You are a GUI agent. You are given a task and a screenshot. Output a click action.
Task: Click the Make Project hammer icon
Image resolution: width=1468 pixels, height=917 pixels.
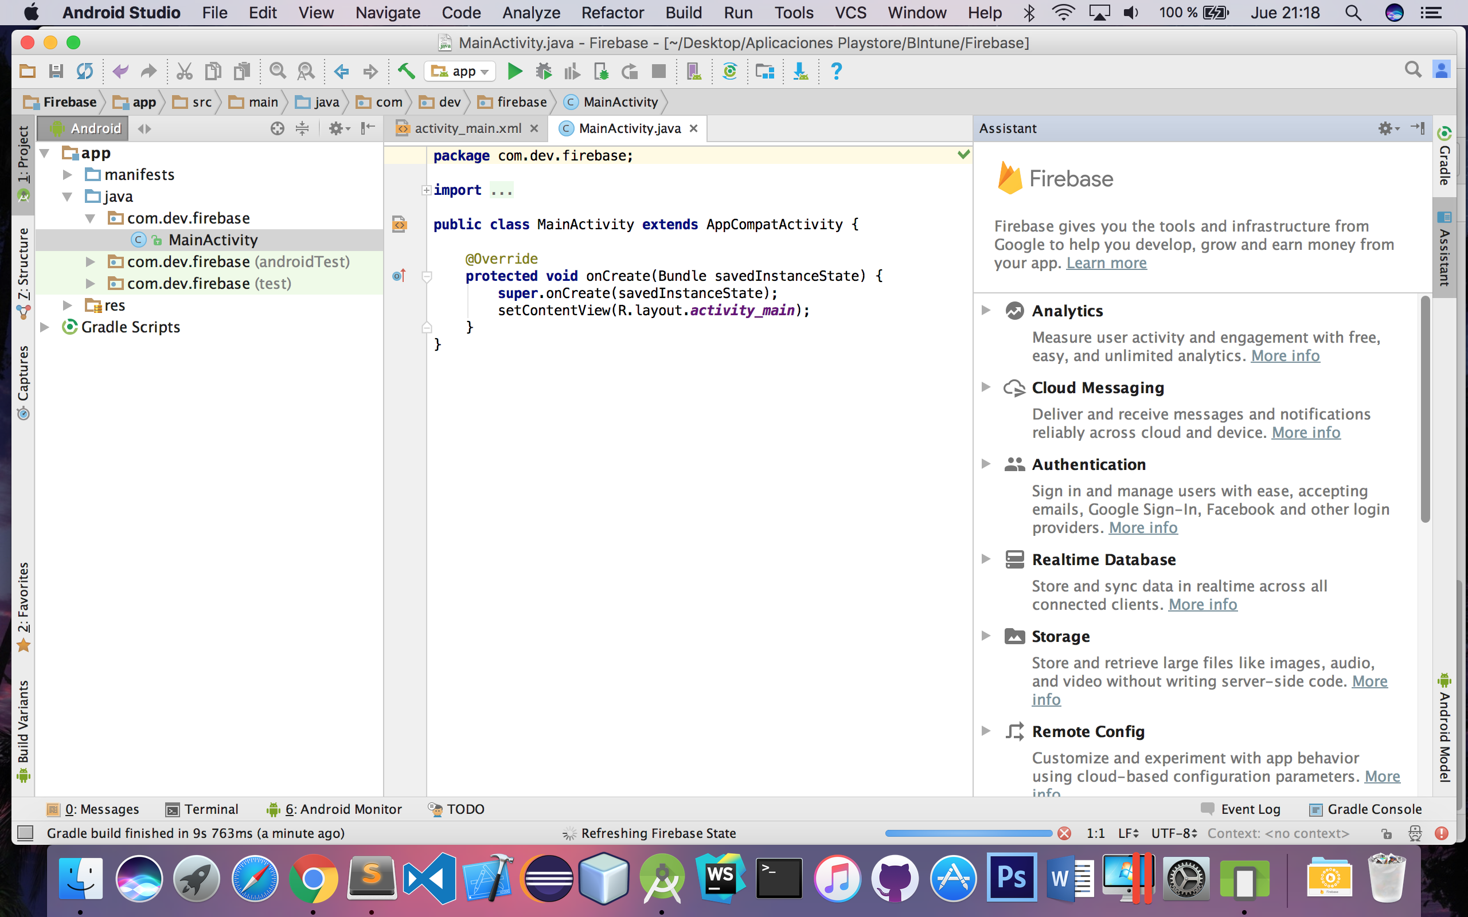[x=406, y=72]
